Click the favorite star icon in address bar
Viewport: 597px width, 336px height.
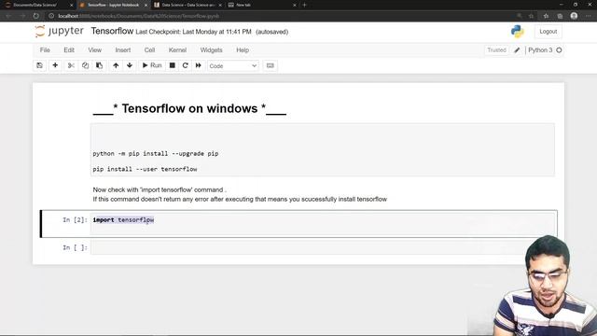tap(531, 16)
